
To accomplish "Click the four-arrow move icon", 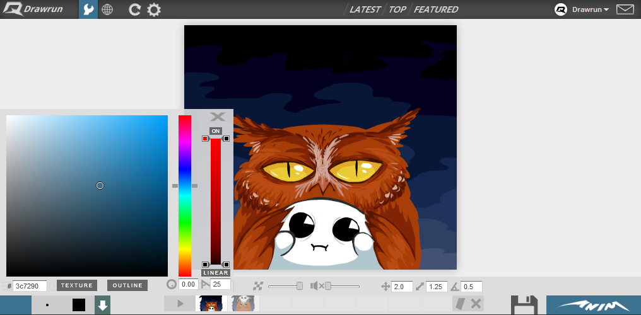I will tap(385, 287).
